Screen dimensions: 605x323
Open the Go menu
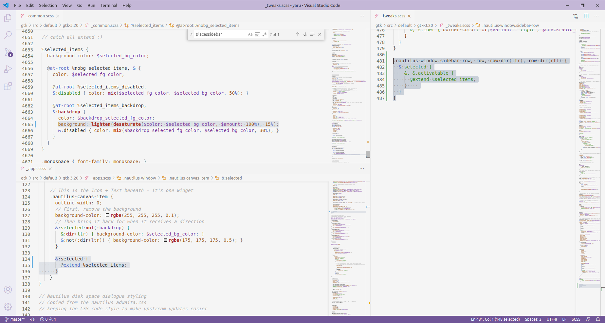80,5
